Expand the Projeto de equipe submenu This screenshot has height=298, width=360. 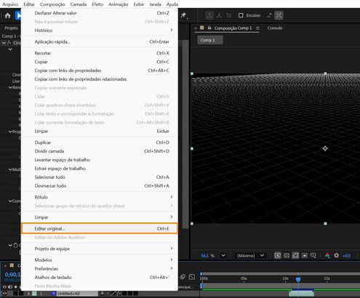pos(100,249)
